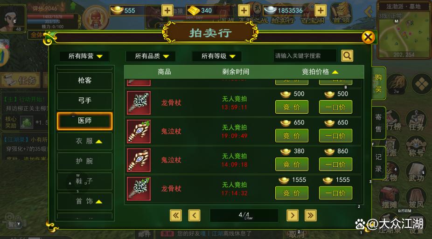Switch to the 寄售 consignment tab
432x239 pixels.
tap(378, 123)
